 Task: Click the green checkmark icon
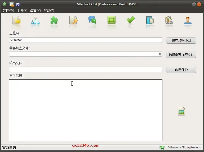coord(131,20)
